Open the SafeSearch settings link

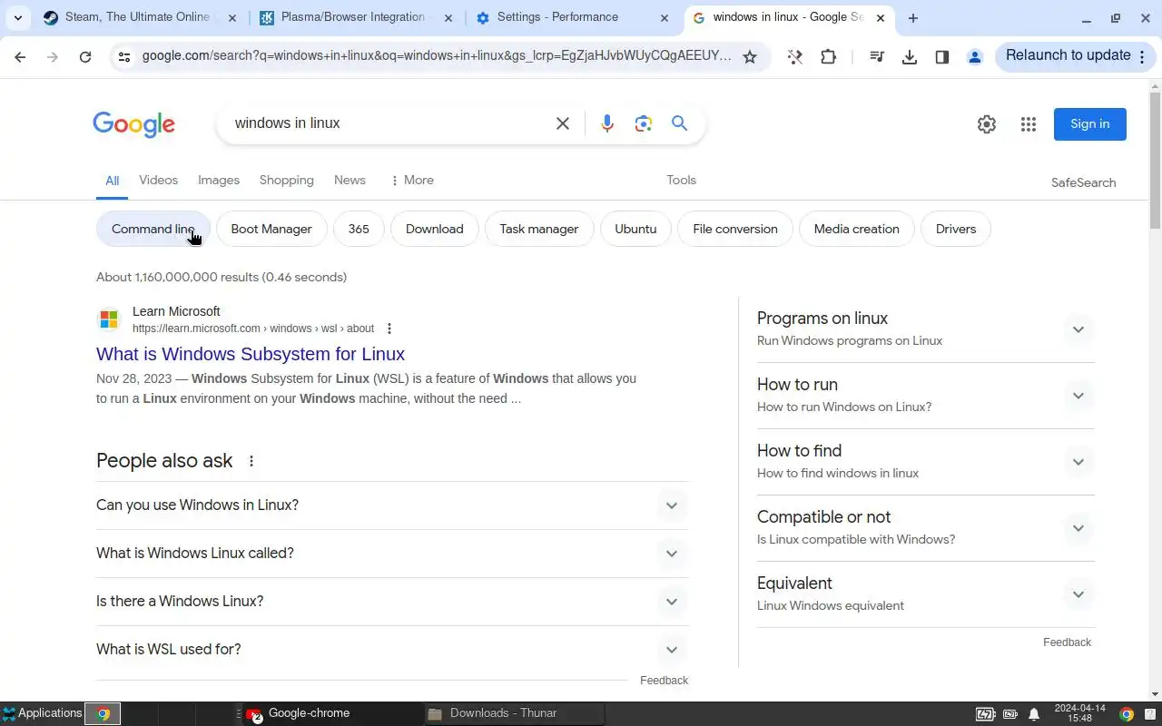(x=1083, y=182)
